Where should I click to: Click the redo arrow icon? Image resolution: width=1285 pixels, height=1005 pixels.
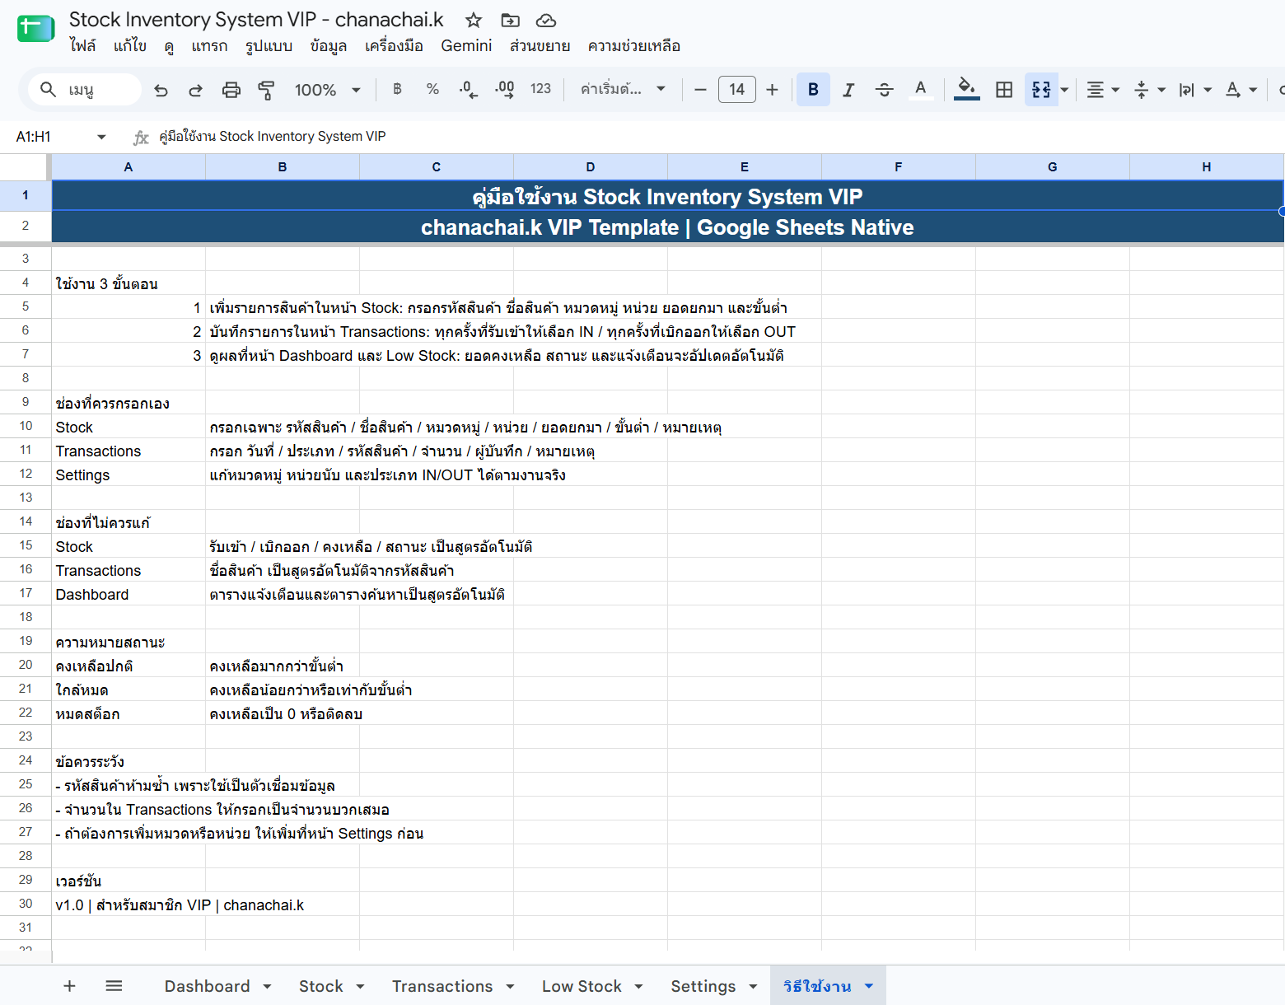point(195,90)
